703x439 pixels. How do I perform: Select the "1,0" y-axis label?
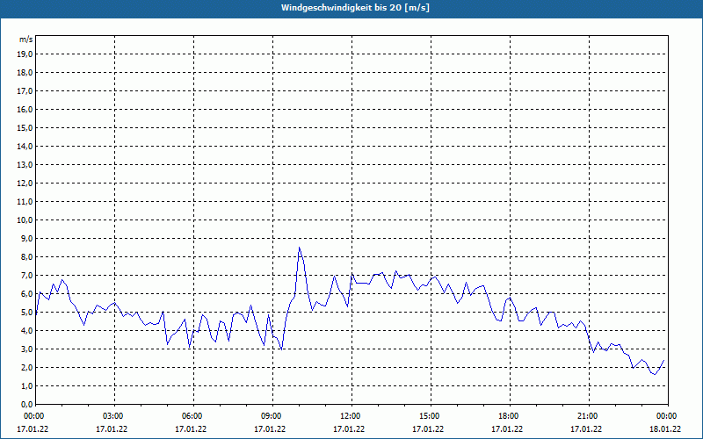(x=26, y=385)
